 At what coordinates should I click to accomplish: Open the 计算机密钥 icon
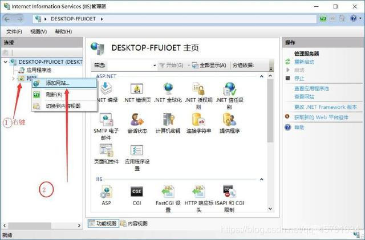tap(168, 119)
